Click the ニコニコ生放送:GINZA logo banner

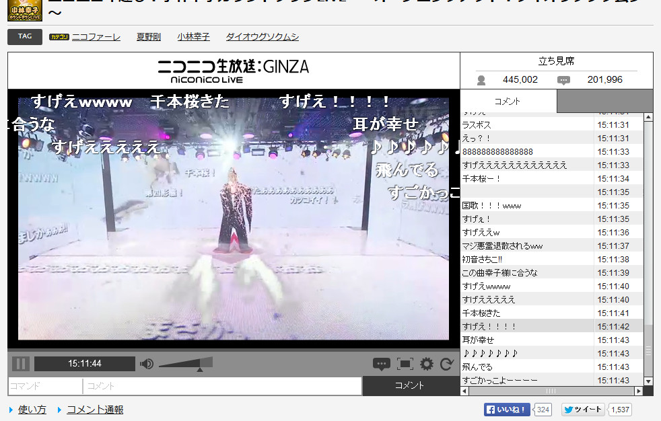click(234, 71)
